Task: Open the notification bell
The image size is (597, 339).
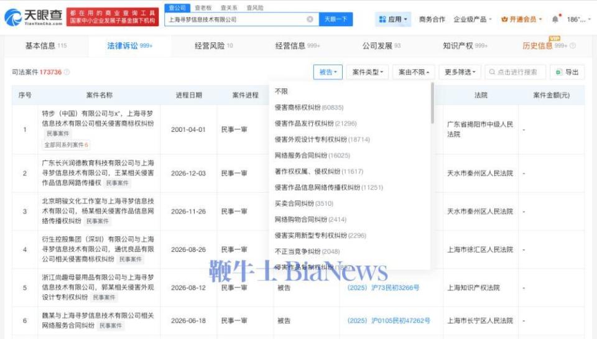Action: (x=555, y=19)
